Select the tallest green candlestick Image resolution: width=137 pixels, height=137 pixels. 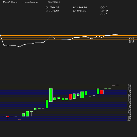pyautogui.click(x=51, y=95)
